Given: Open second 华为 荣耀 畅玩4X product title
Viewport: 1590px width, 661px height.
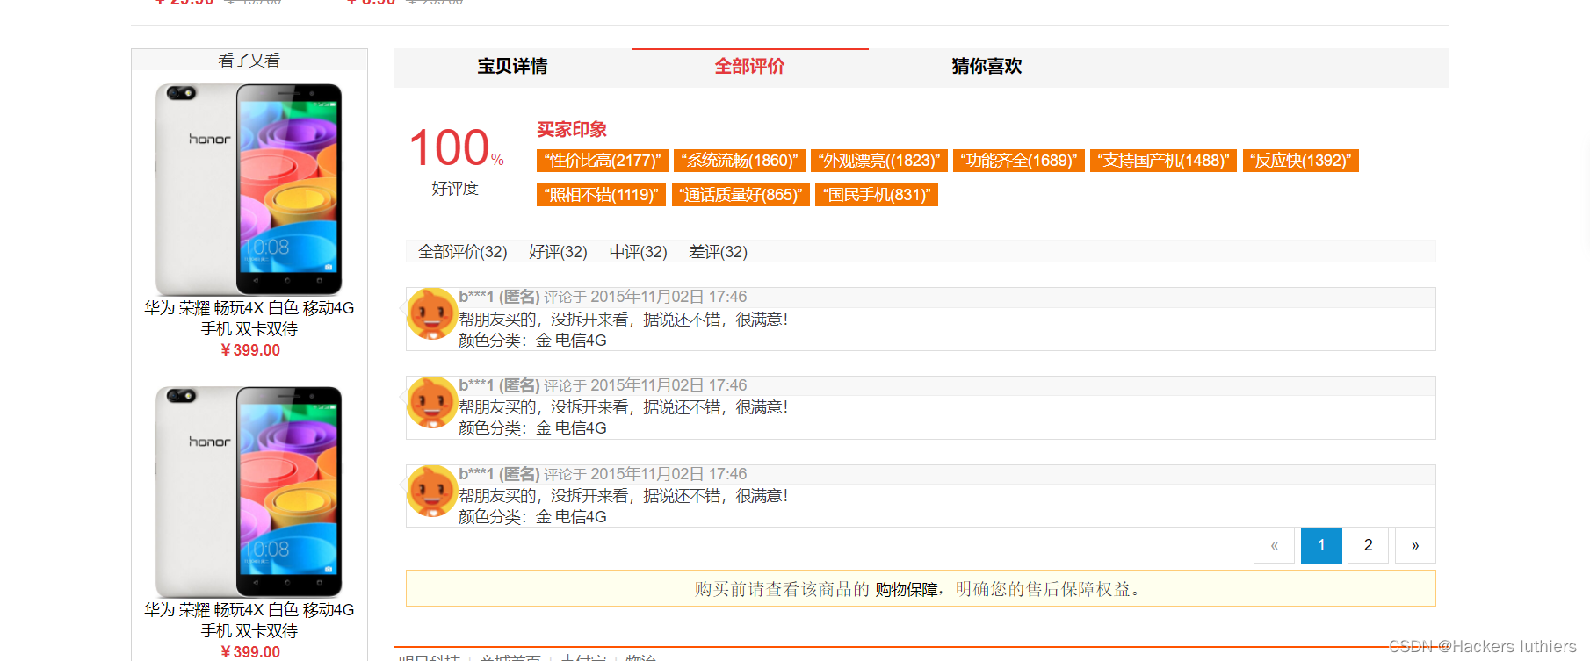Looking at the screenshot, I should click(x=249, y=621).
